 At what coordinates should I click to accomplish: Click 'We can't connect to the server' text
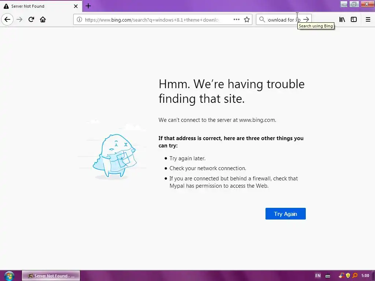click(x=217, y=120)
